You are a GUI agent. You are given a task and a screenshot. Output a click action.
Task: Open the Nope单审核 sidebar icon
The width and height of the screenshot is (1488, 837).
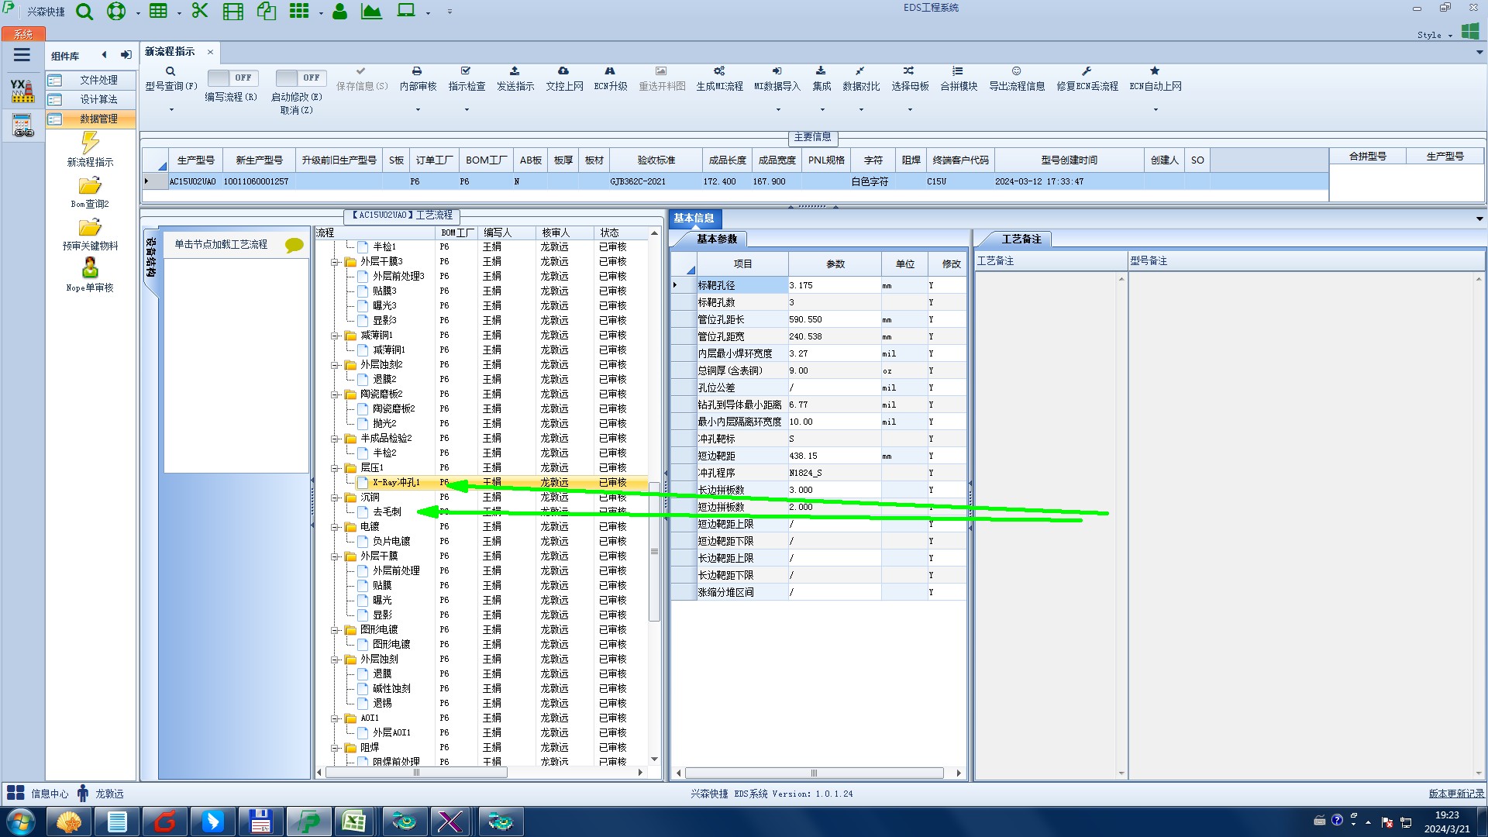90,268
